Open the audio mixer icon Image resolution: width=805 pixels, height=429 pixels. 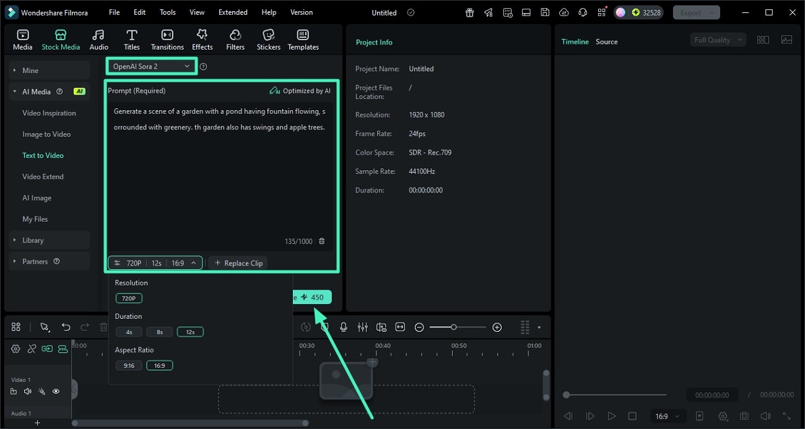(x=363, y=327)
